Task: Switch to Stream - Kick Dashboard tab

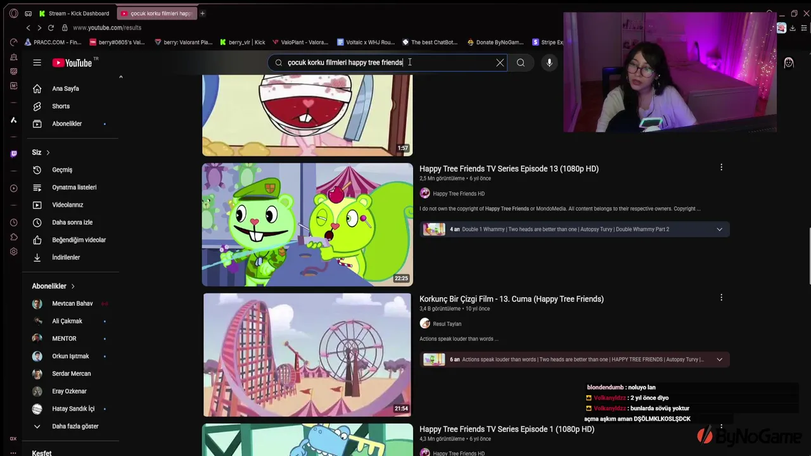Action: pos(75,13)
